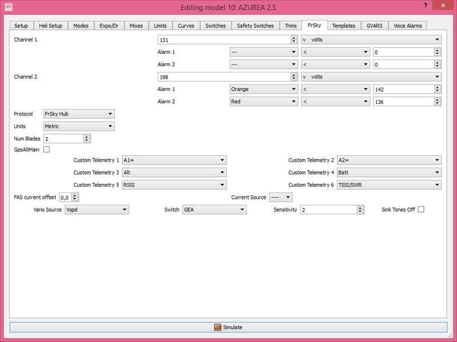
Task: Expand the Current Source dropdown
Action: (280, 197)
